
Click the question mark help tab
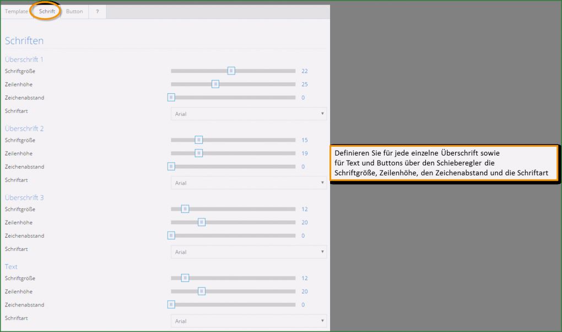(97, 12)
